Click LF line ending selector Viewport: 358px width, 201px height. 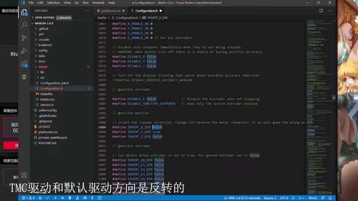pos(293,198)
